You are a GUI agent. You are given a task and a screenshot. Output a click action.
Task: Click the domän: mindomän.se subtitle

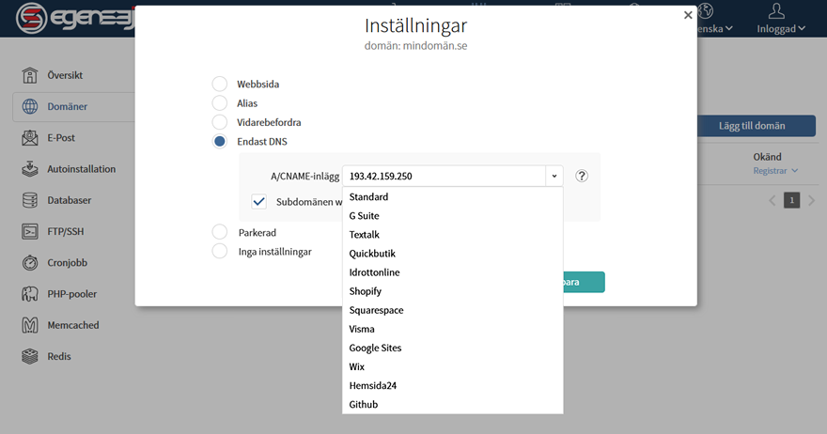[415, 46]
